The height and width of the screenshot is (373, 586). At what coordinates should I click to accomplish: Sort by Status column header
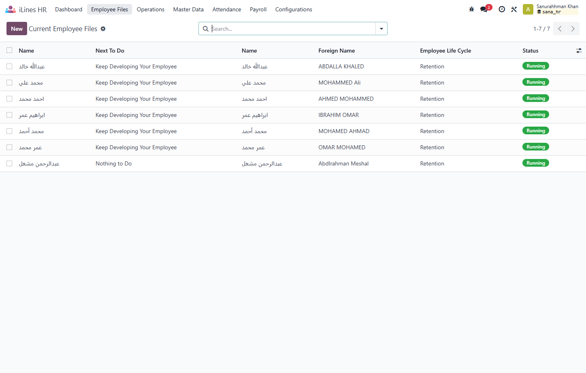(530, 51)
